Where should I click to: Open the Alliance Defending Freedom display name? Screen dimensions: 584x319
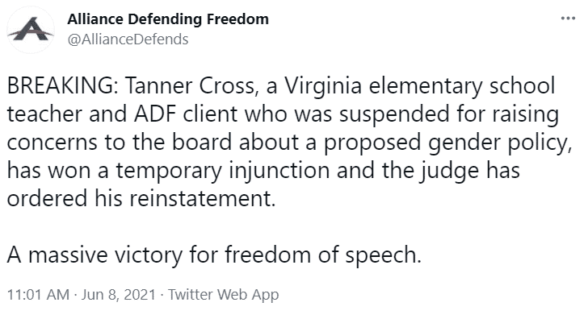point(168,19)
